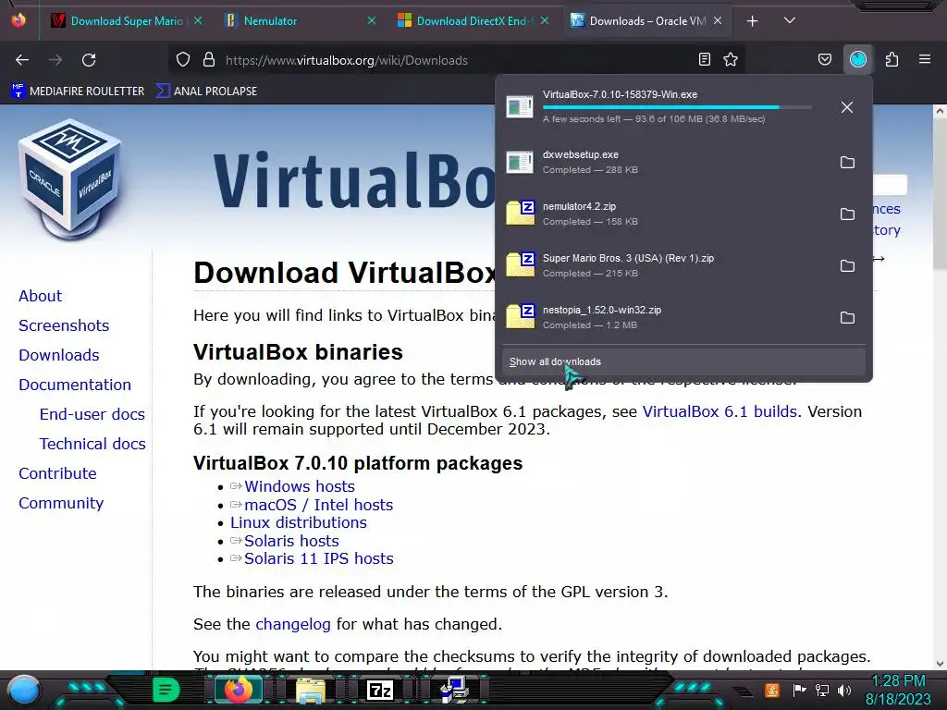This screenshot has height=710, width=947.
Task: Click the forward navigation arrow
Action: [x=55, y=60]
